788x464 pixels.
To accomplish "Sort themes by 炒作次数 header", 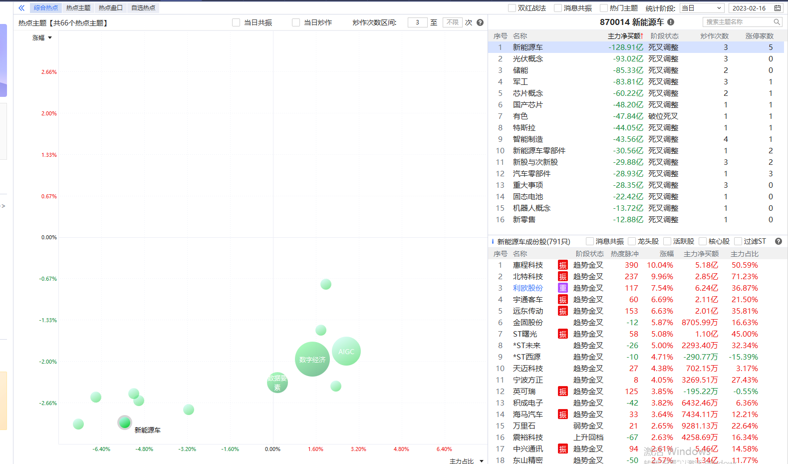I will tap(714, 36).
